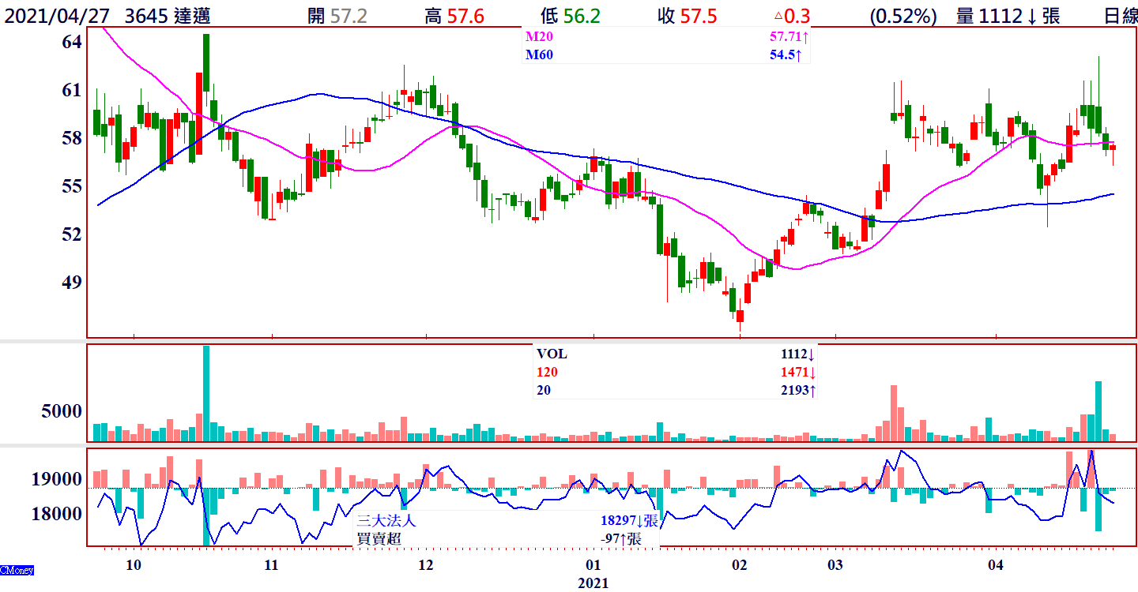Image resolution: width=1138 pixels, height=592 pixels.
Task: Click the axis label 19000
Action: 56,479
